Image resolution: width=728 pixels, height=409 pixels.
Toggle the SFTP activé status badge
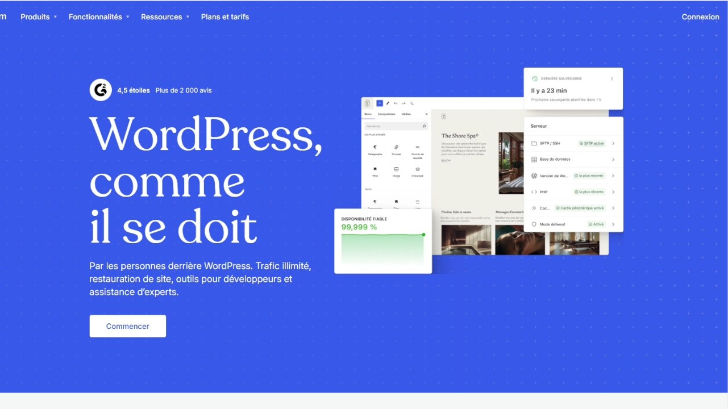[591, 143]
